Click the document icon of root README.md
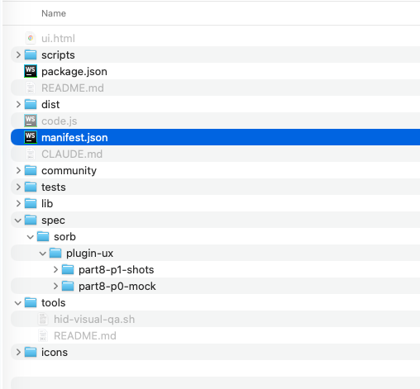This screenshot has height=389, width=420. tap(31, 88)
